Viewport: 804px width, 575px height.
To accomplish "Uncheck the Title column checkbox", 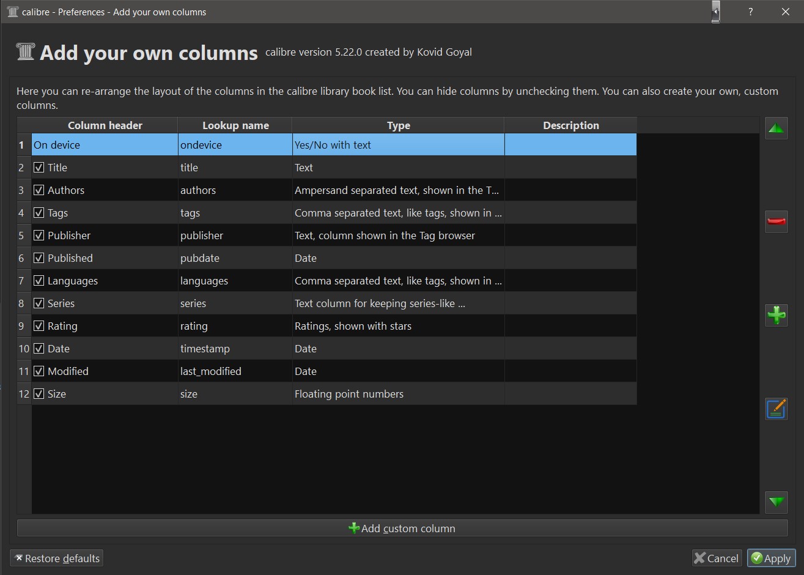I will pyautogui.click(x=39, y=168).
